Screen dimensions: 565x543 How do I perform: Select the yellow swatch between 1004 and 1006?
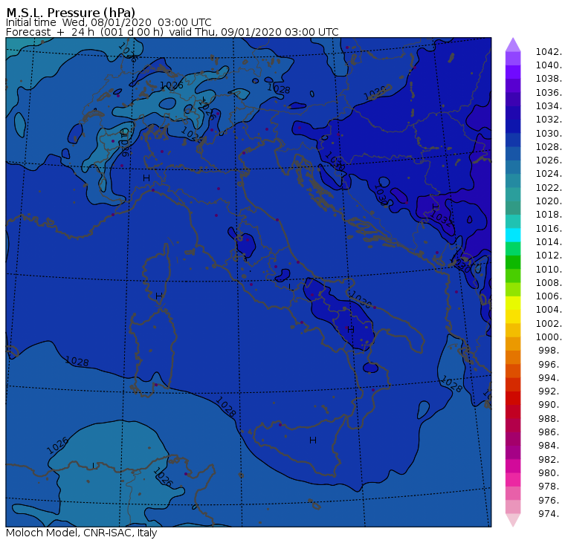(x=513, y=303)
